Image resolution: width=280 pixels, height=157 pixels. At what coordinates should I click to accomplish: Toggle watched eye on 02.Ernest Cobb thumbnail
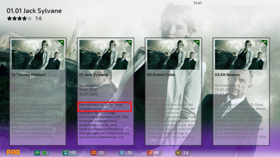tap(197, 42)
